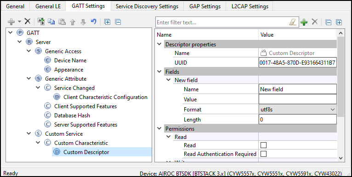This screenshot has height=177, width=352.
Task: Select the Custom Descriptor tree row
Action: [x=102, y=152]
